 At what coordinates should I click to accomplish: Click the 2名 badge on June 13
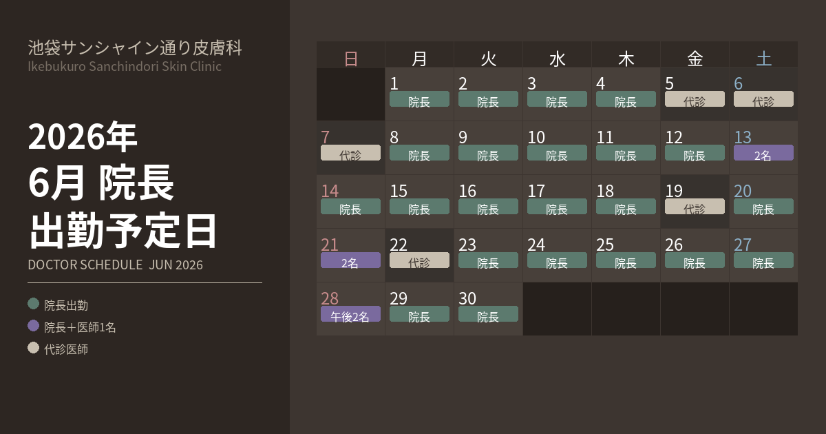[x=763, y=153]
